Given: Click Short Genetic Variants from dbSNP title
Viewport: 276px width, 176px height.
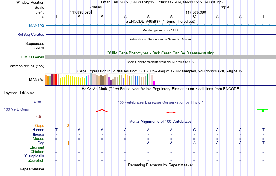Looking at the screenshot, I should pos(160,62).
